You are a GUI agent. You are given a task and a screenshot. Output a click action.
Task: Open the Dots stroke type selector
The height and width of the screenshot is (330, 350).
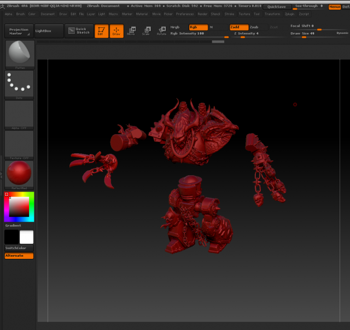[19, 85]
